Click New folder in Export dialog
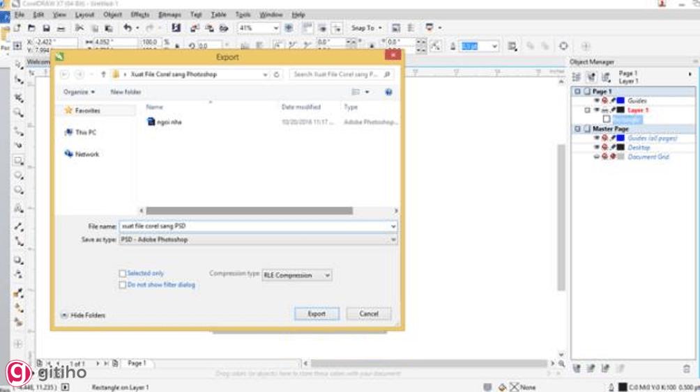 pyautogui.click(x=126, y=93)
